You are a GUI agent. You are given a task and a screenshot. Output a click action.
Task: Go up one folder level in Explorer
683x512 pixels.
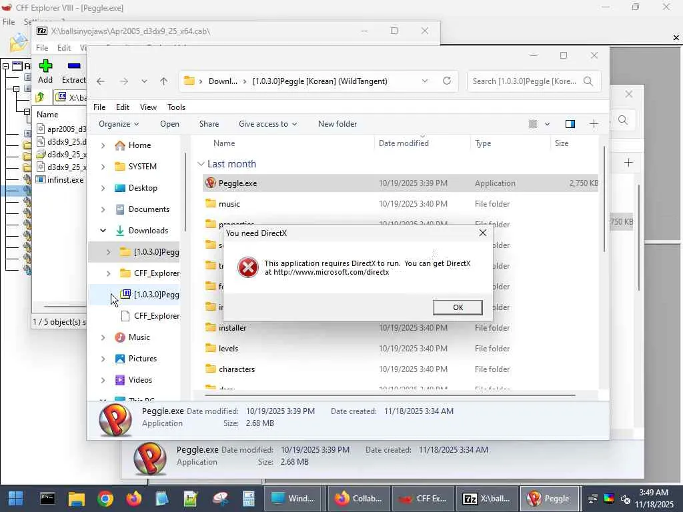164,81
